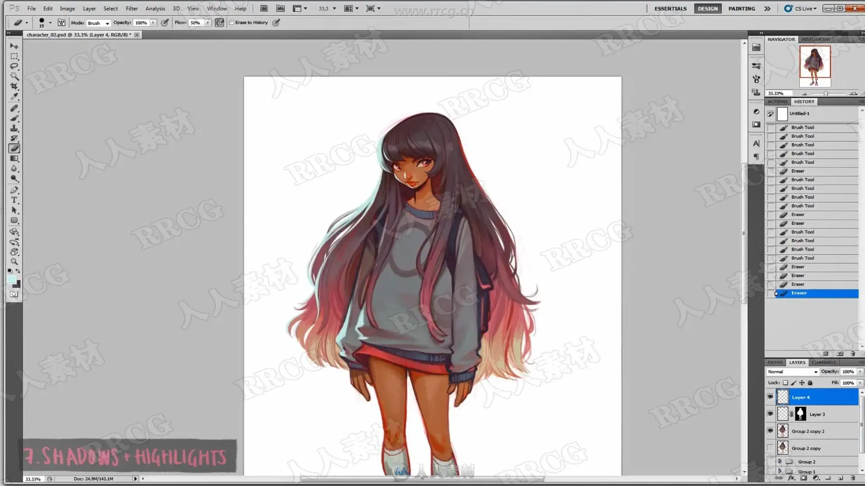Enable Erase to History checkbox
This screenshot has height=486, width=865.
point(232,22)
